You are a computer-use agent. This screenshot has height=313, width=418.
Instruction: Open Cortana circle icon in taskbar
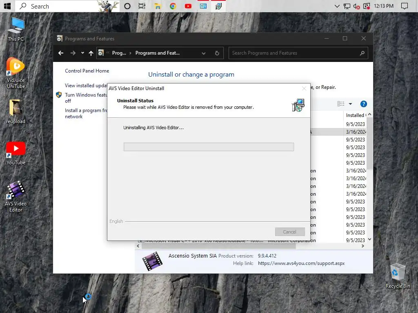point(127,6)
